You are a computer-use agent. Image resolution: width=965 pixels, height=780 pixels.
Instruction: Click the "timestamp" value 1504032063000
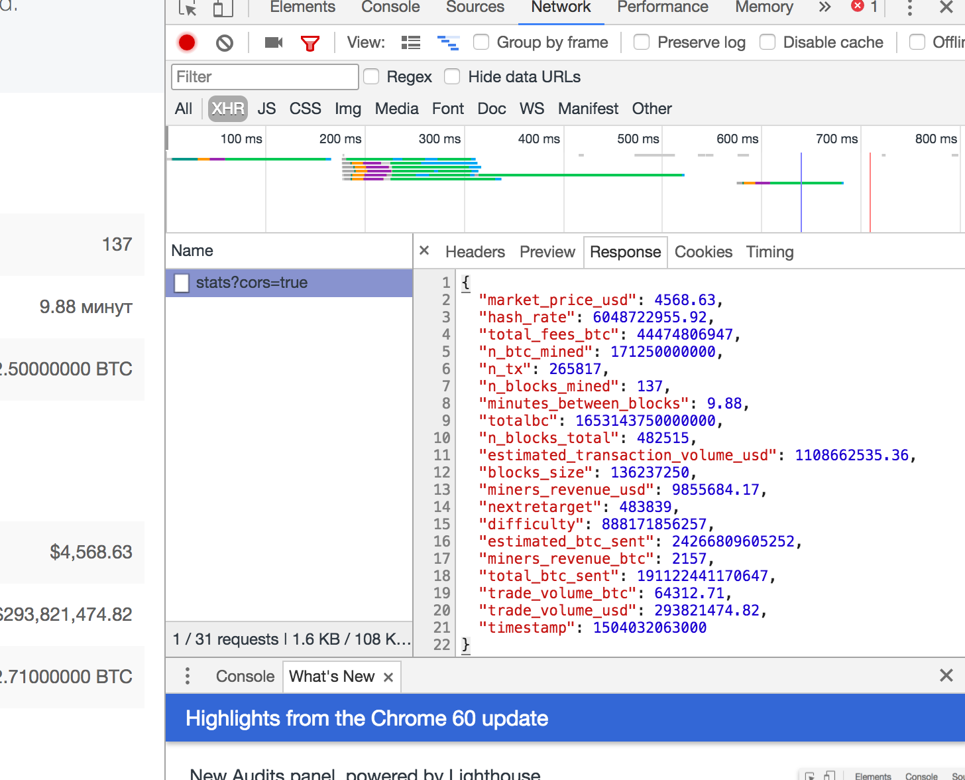650,627
